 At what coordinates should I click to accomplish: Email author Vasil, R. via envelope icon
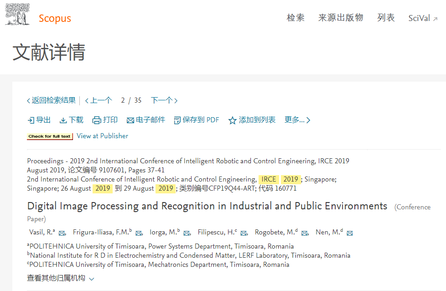tap(62, 233)
